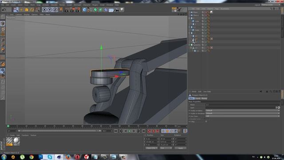Click Make Editable in left toolbar
The image size is (284, 160).
click(3, 17)
